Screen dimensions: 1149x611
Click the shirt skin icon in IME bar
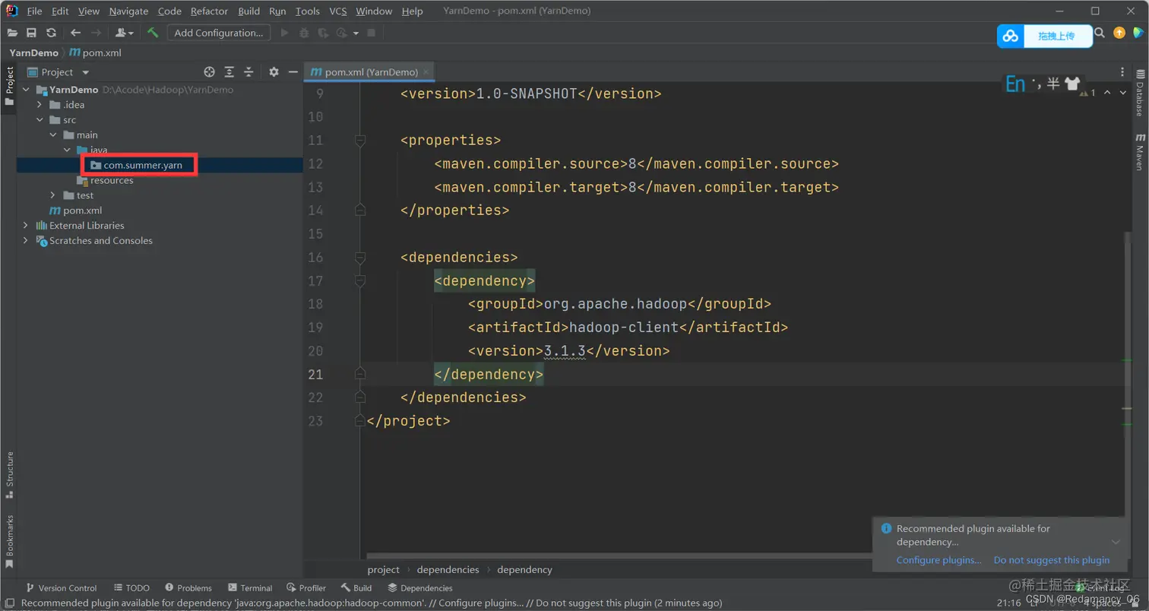coord(1072,84)
